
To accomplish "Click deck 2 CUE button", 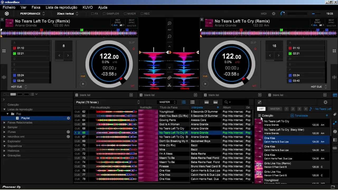I will point(205,76).
